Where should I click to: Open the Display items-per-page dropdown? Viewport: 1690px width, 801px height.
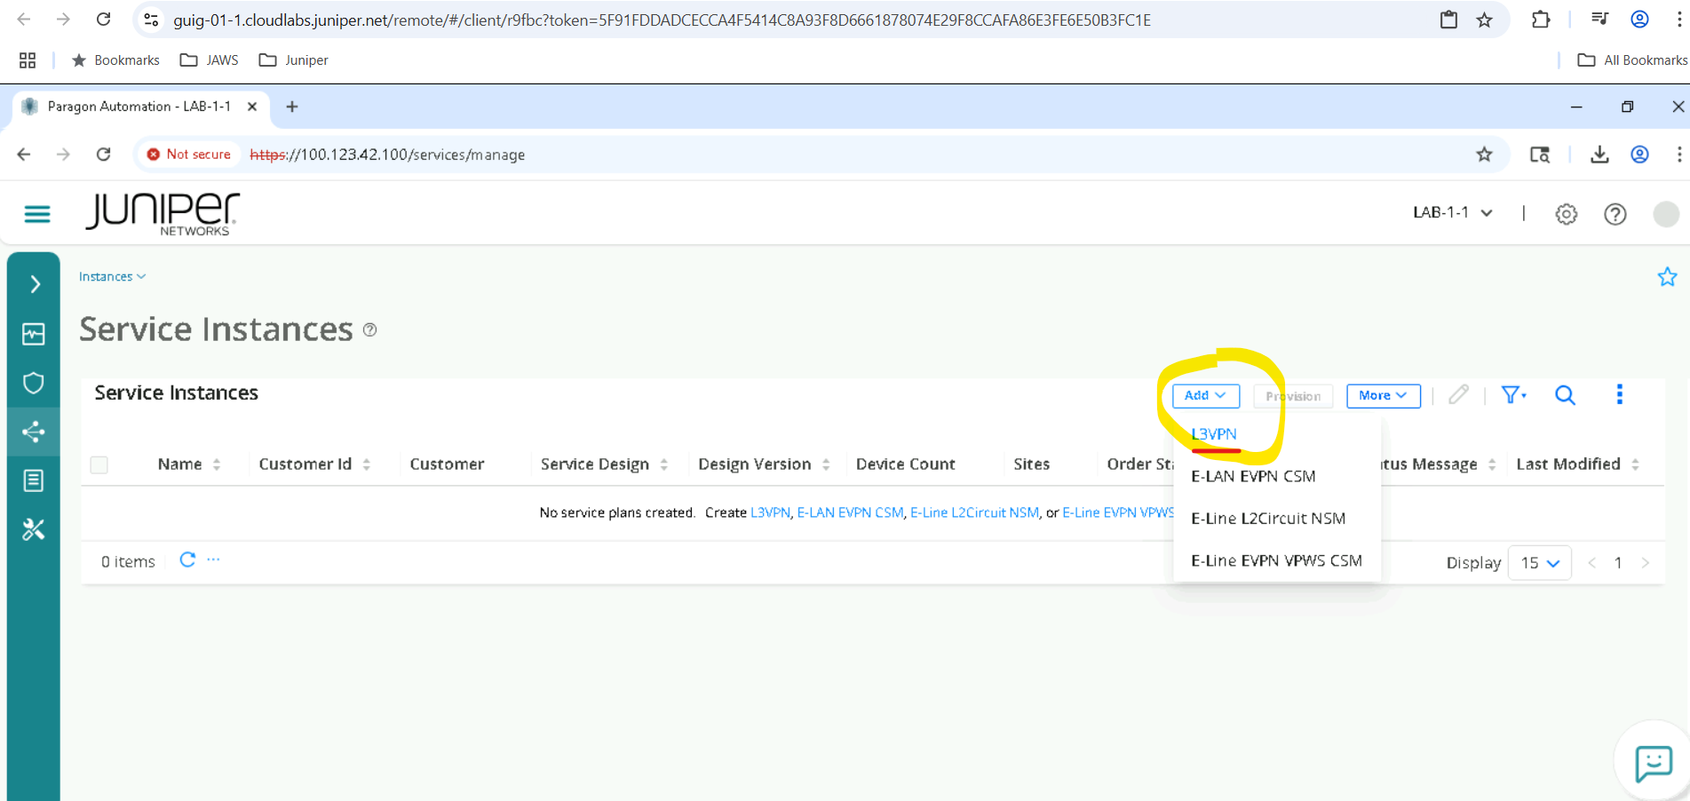click(x=1539, y=562)
